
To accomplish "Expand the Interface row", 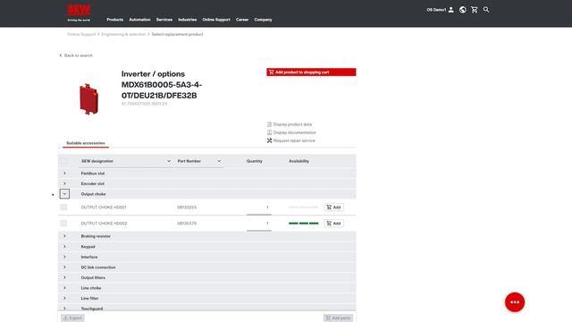I will (x=64, y=257).
